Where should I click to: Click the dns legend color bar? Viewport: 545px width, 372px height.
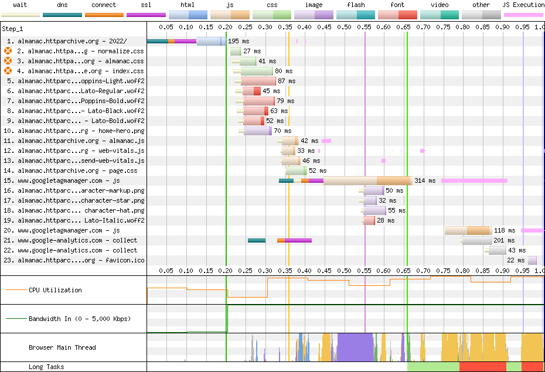62,15
